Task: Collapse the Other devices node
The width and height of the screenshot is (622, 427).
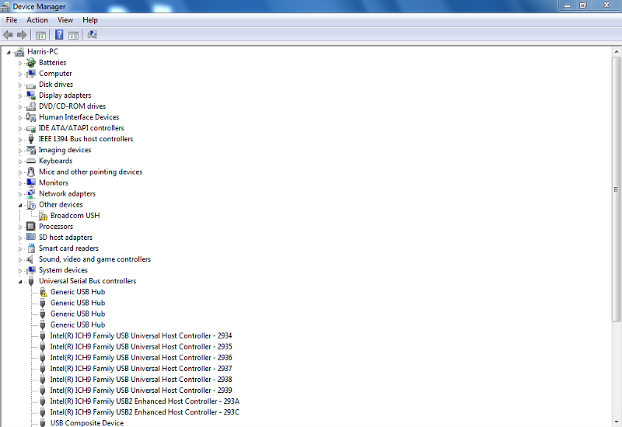Action: (x=21, y=206)
